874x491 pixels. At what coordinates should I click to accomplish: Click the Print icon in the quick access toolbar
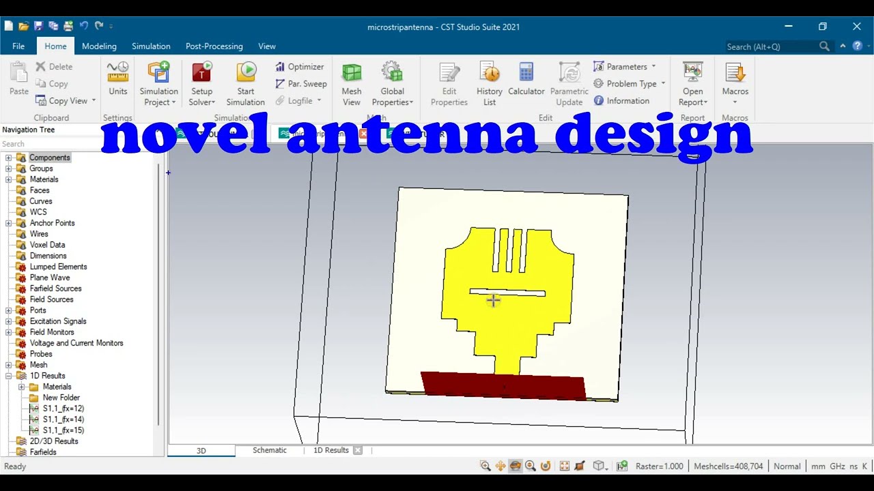pos(68,27)
